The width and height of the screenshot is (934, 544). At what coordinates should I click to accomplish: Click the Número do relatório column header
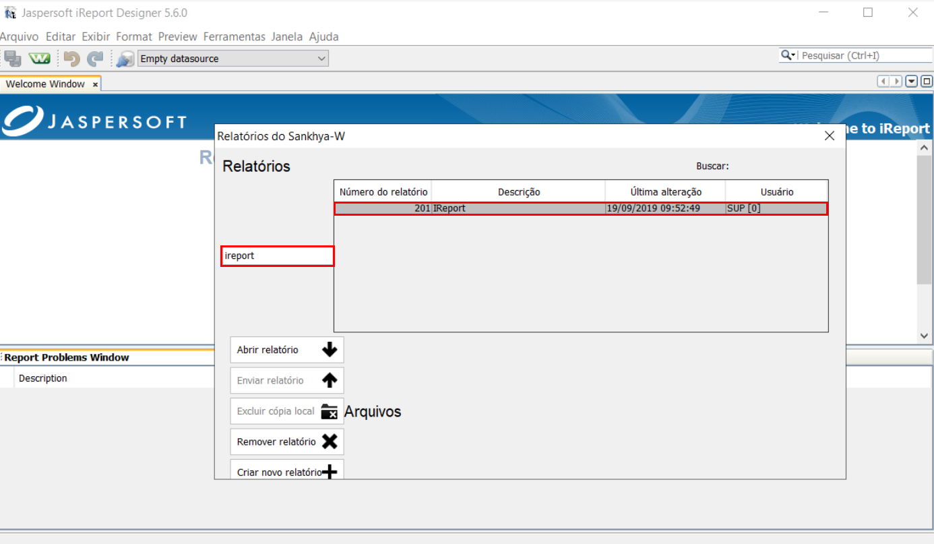click(383, 192)
